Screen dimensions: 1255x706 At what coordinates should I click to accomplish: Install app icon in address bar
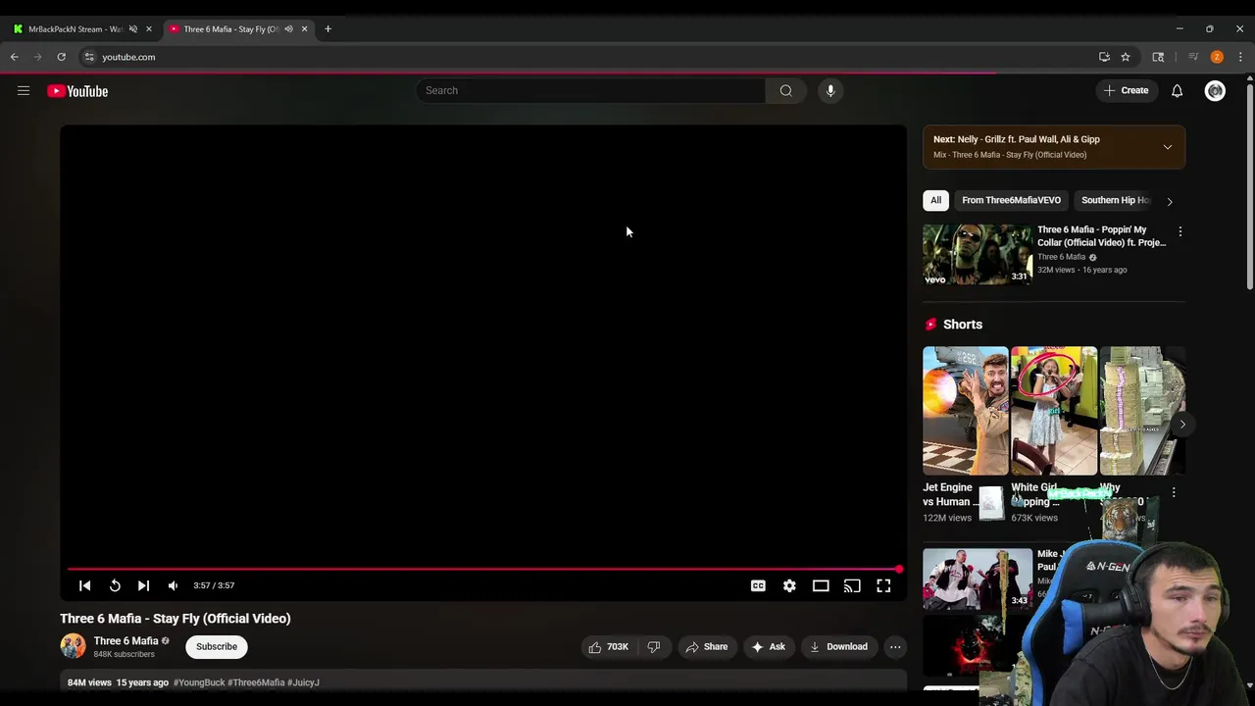(x=1104, y=57)
